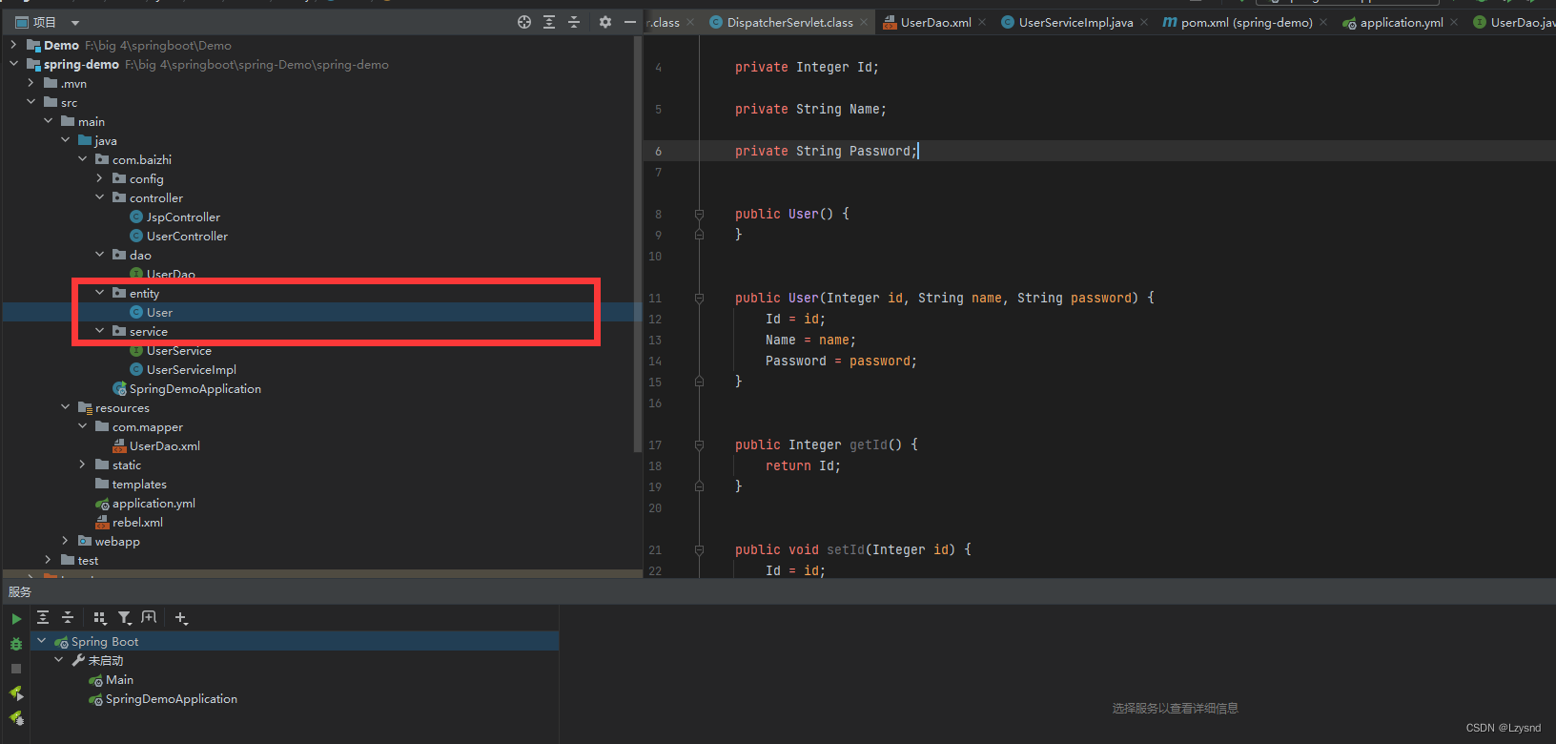The image size is (1556, 744).
Task: Close the DispatcherServlet.class tab
Action: 864,23
